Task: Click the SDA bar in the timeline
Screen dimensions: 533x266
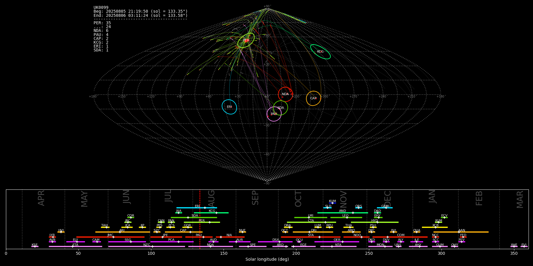Action: [194, 218]
